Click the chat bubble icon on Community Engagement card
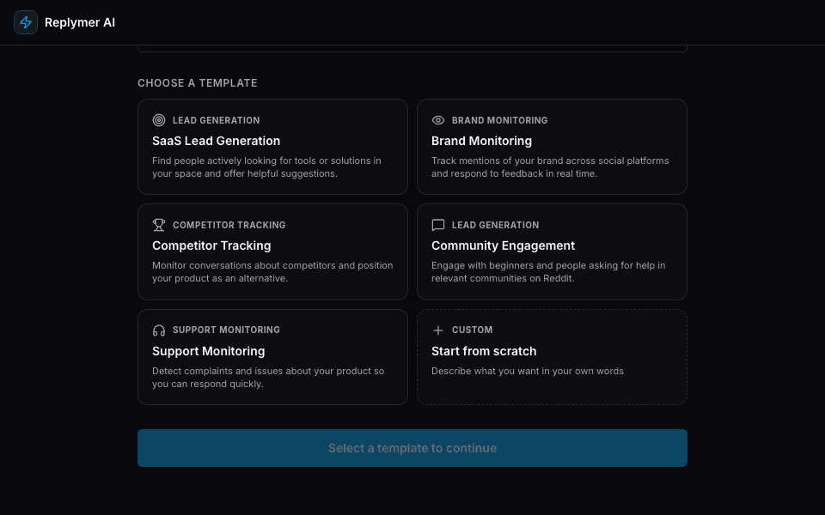This screenshot has height=515, width=825. pyautogui.click(x=438, y=225)
